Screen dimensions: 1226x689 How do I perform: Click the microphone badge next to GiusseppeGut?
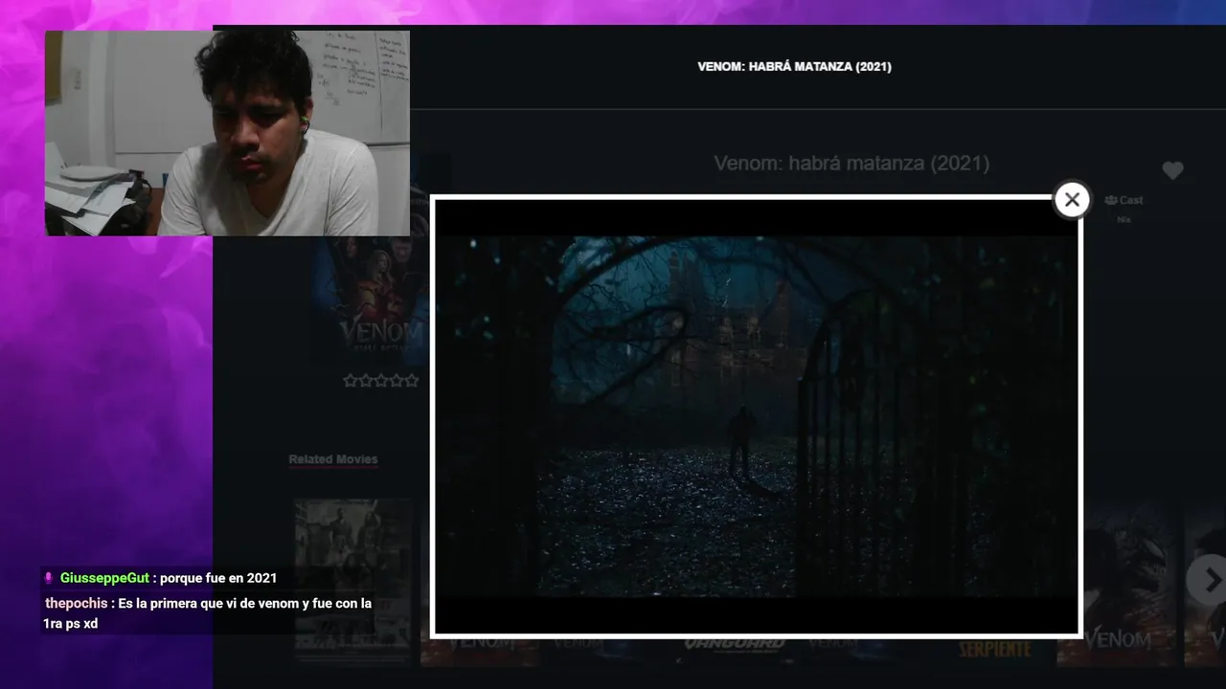pyautogui.click(x=49, y=578)
